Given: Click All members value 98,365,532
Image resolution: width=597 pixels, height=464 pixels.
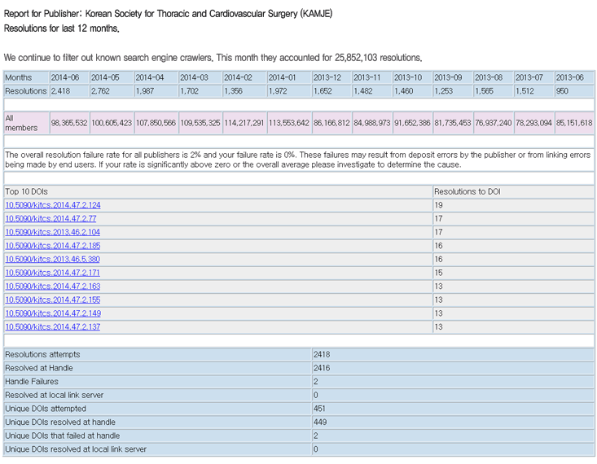Looking at the screenshot, I should point(69,123).
